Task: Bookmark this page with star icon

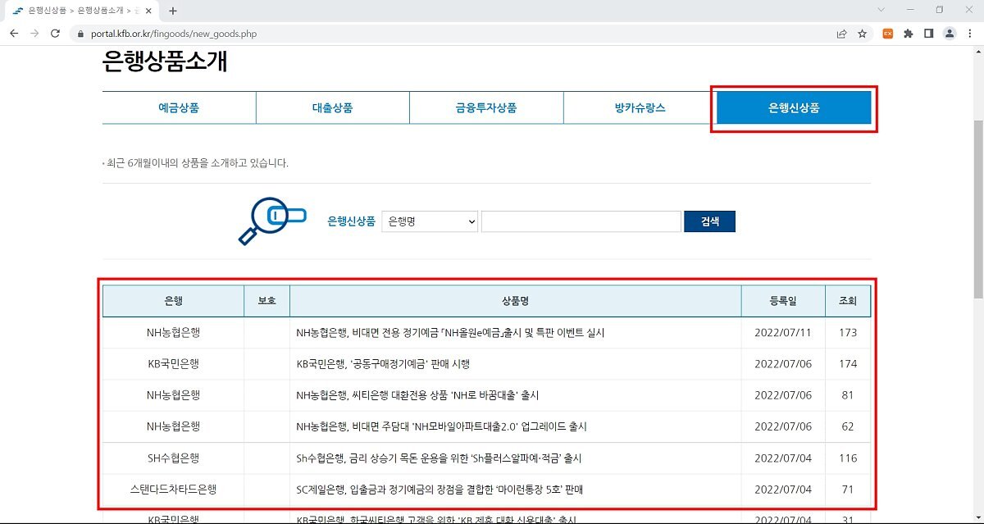Action: point(862,34)
